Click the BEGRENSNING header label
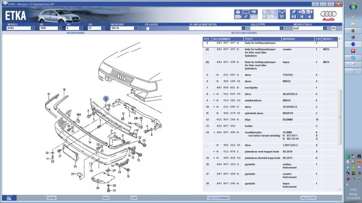Viewport: 362px width, 203px height. click(75, 33)
